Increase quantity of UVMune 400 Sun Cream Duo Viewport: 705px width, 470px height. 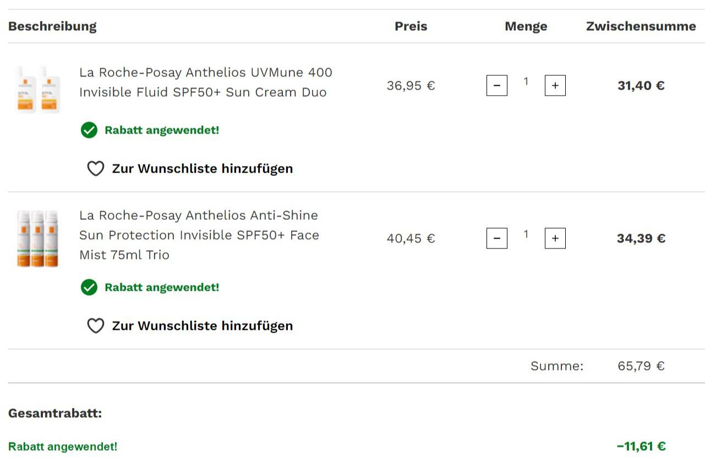coord(555,86)
